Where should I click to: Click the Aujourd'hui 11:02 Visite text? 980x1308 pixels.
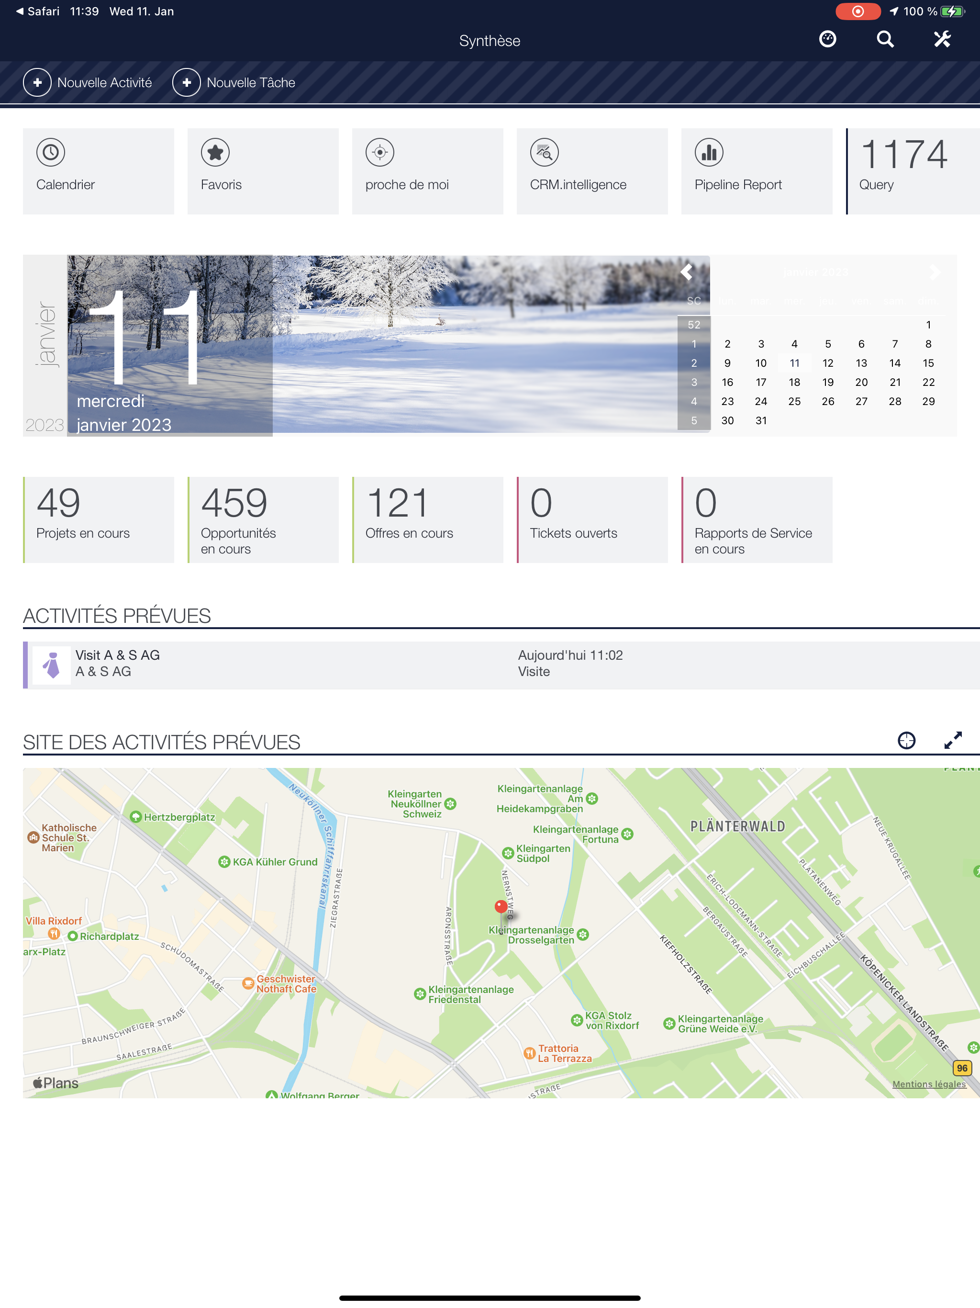(570, 664)
